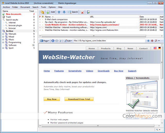Switch to the Products tab on webpage
This screenshot has height=133, width=165.
coord(106,48)
